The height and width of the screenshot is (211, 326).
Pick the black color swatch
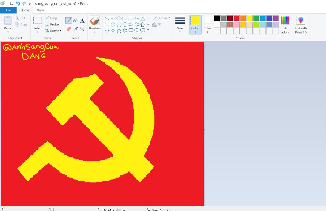pyautogui.click(x=217, y=18)
